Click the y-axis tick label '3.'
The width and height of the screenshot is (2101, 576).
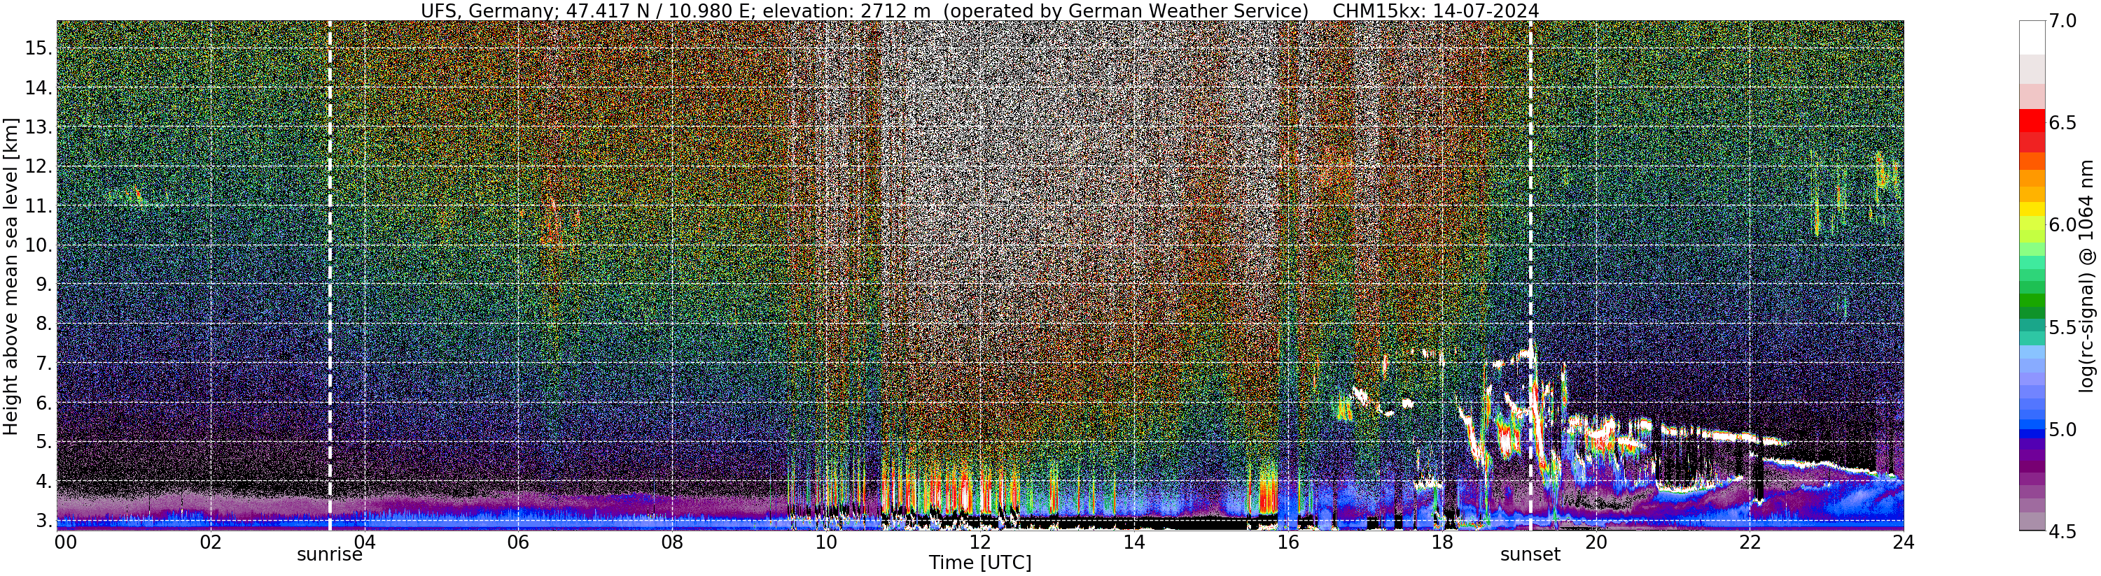(44, 520)
